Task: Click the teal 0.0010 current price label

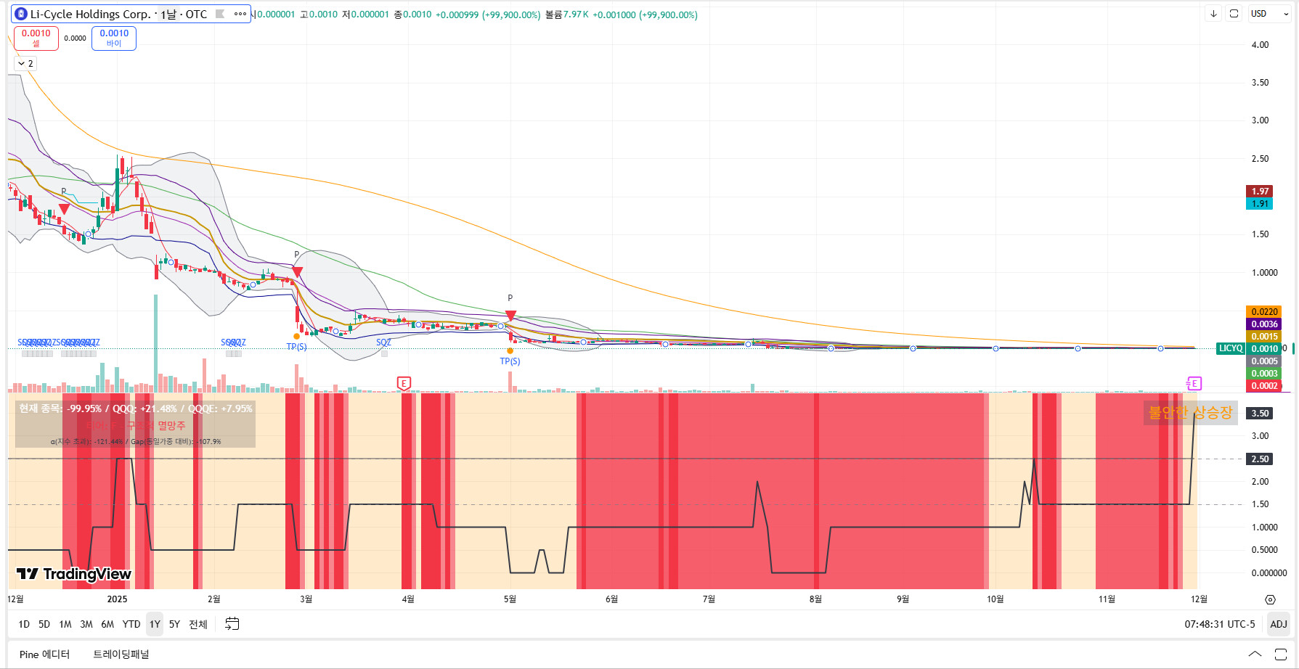Action: [1264, 349]
